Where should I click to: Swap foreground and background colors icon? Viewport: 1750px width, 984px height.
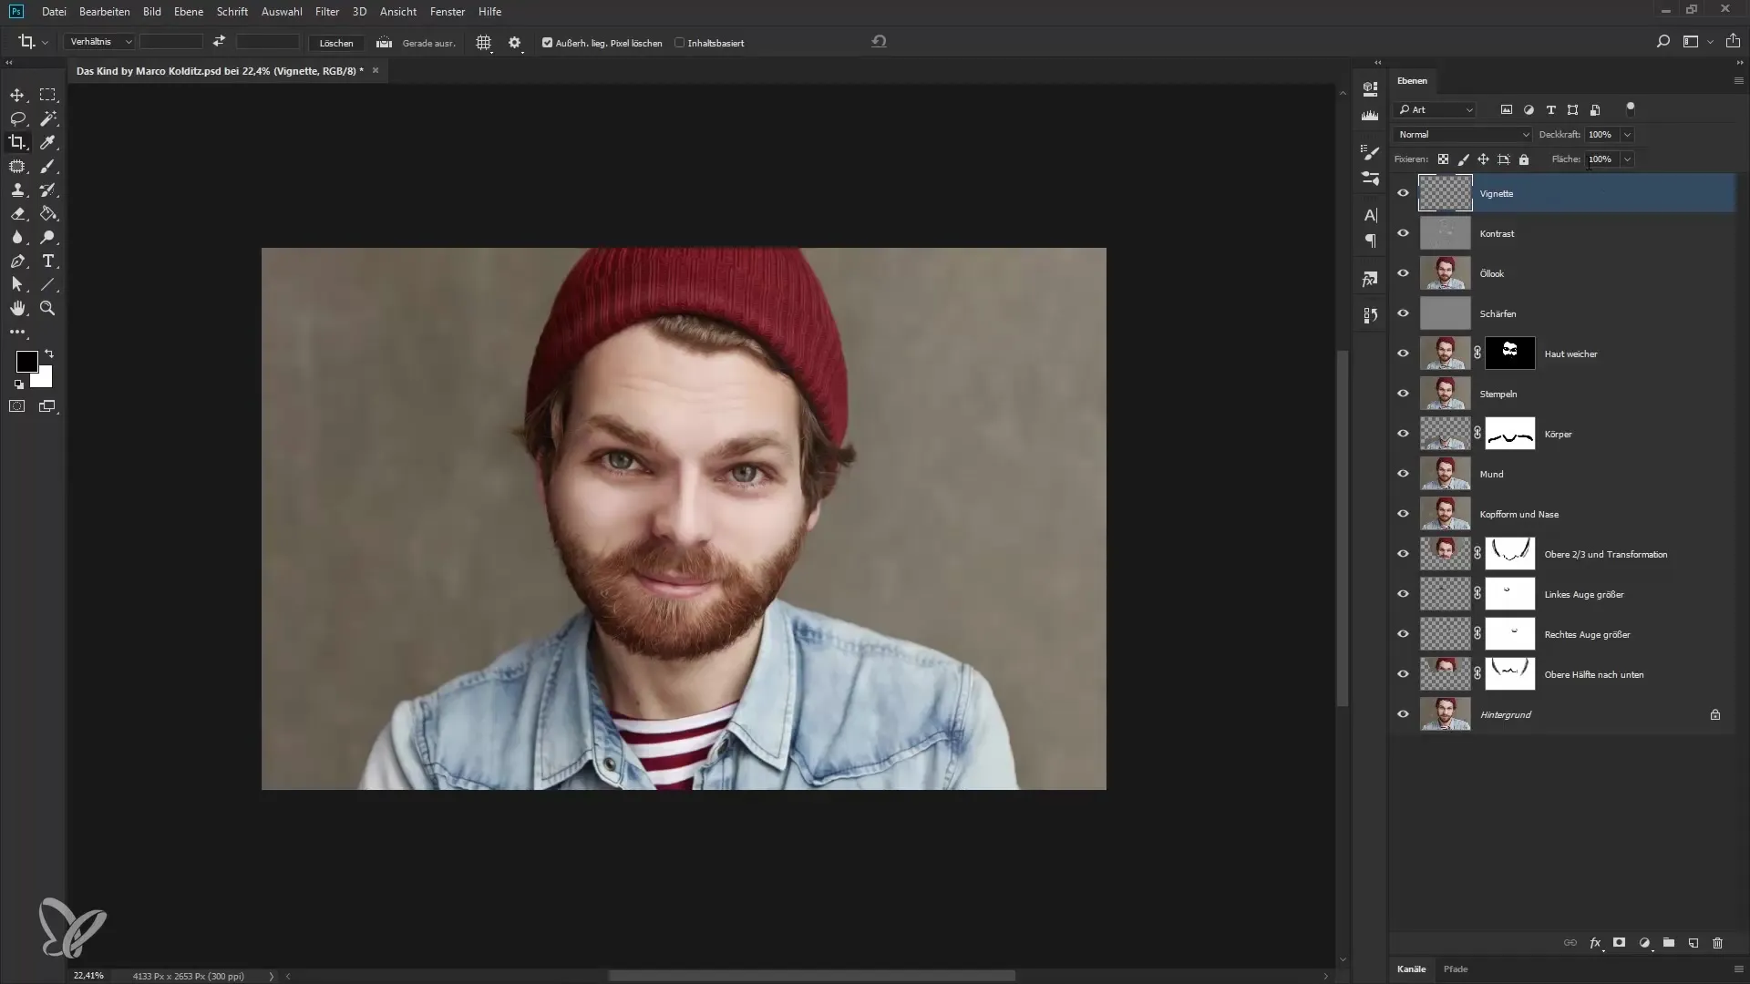pyautogui.click(x=49, y=354)
